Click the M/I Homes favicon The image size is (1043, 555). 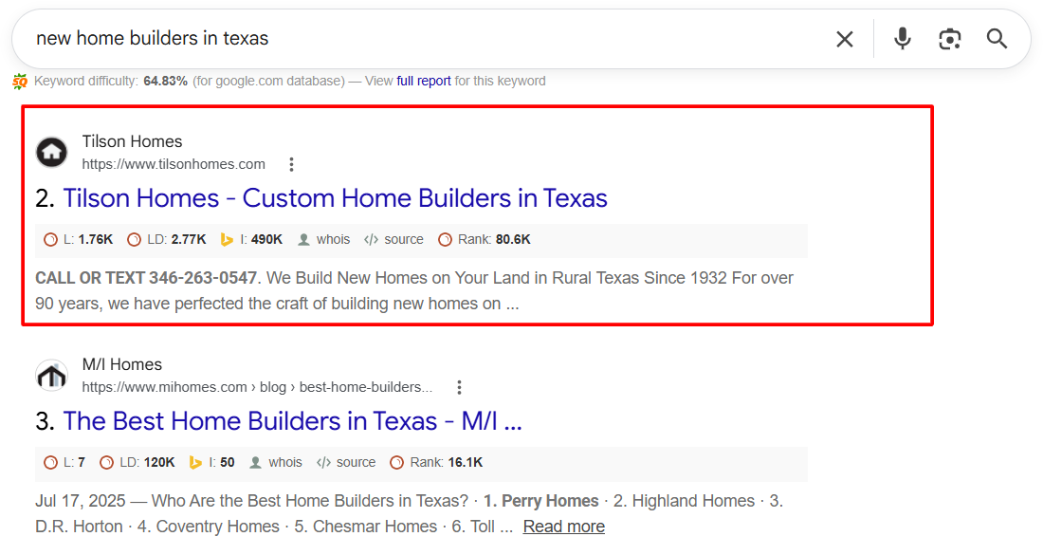[52, 376]
